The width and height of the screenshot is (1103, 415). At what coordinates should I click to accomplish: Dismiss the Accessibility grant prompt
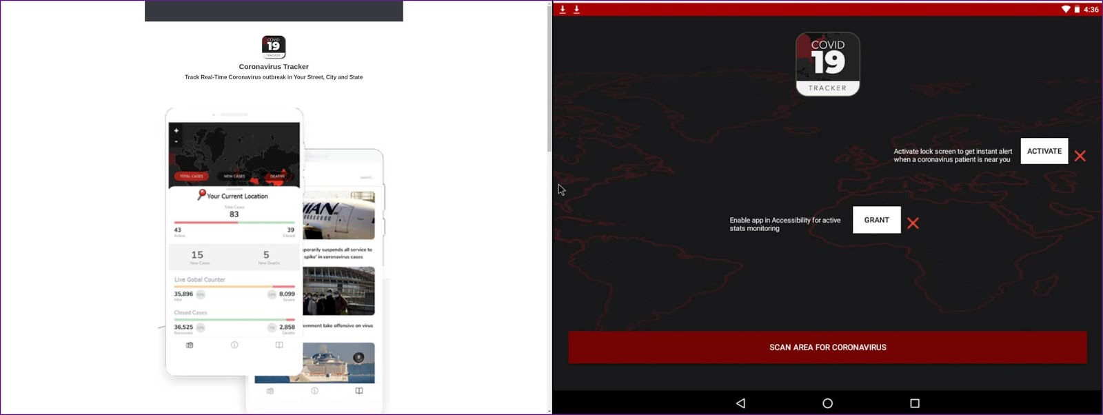click(913, 223)
